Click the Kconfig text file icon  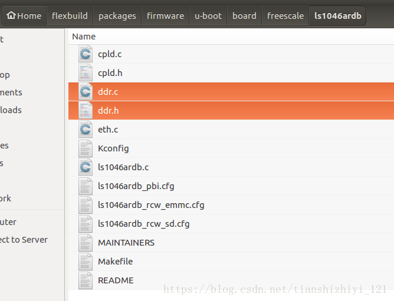[86, 148]
